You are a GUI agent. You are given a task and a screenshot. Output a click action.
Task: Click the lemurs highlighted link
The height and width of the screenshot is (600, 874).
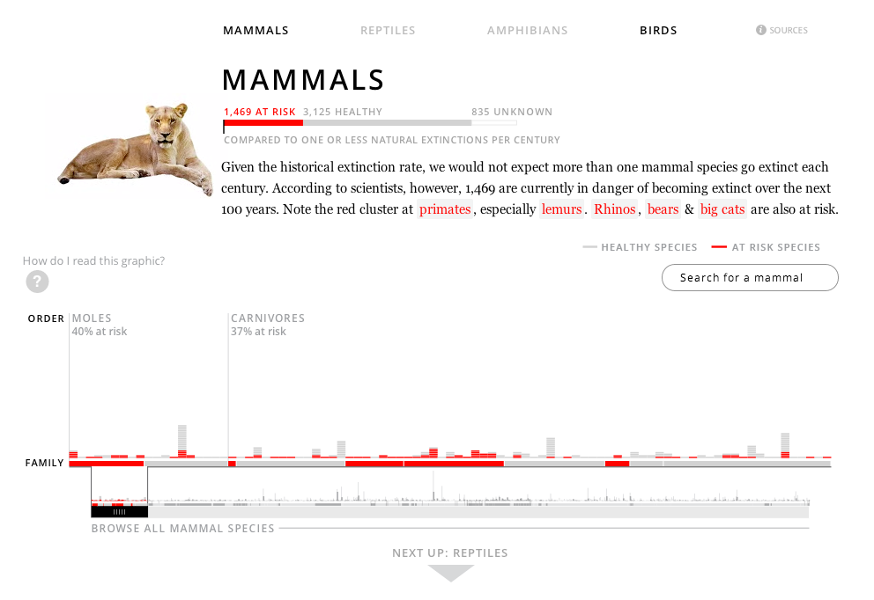(x=561, y=209)
